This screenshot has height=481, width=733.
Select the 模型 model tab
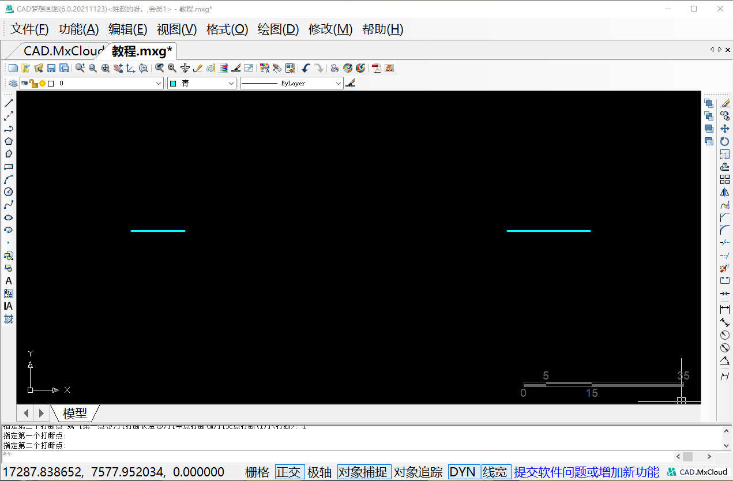(x=75, y=413)
